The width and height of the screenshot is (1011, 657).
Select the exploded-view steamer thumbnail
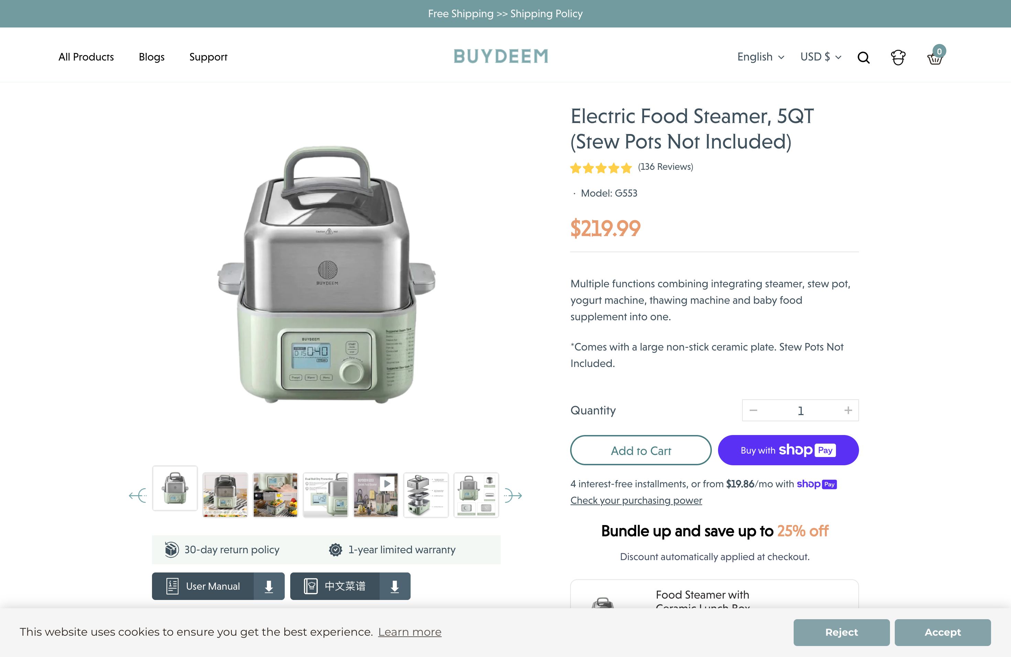pyautogui.click(x=426, y=495)
